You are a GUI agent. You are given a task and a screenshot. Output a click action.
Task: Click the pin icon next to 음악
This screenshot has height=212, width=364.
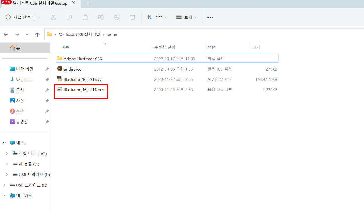pyautogui.click(x=47, y=111)
